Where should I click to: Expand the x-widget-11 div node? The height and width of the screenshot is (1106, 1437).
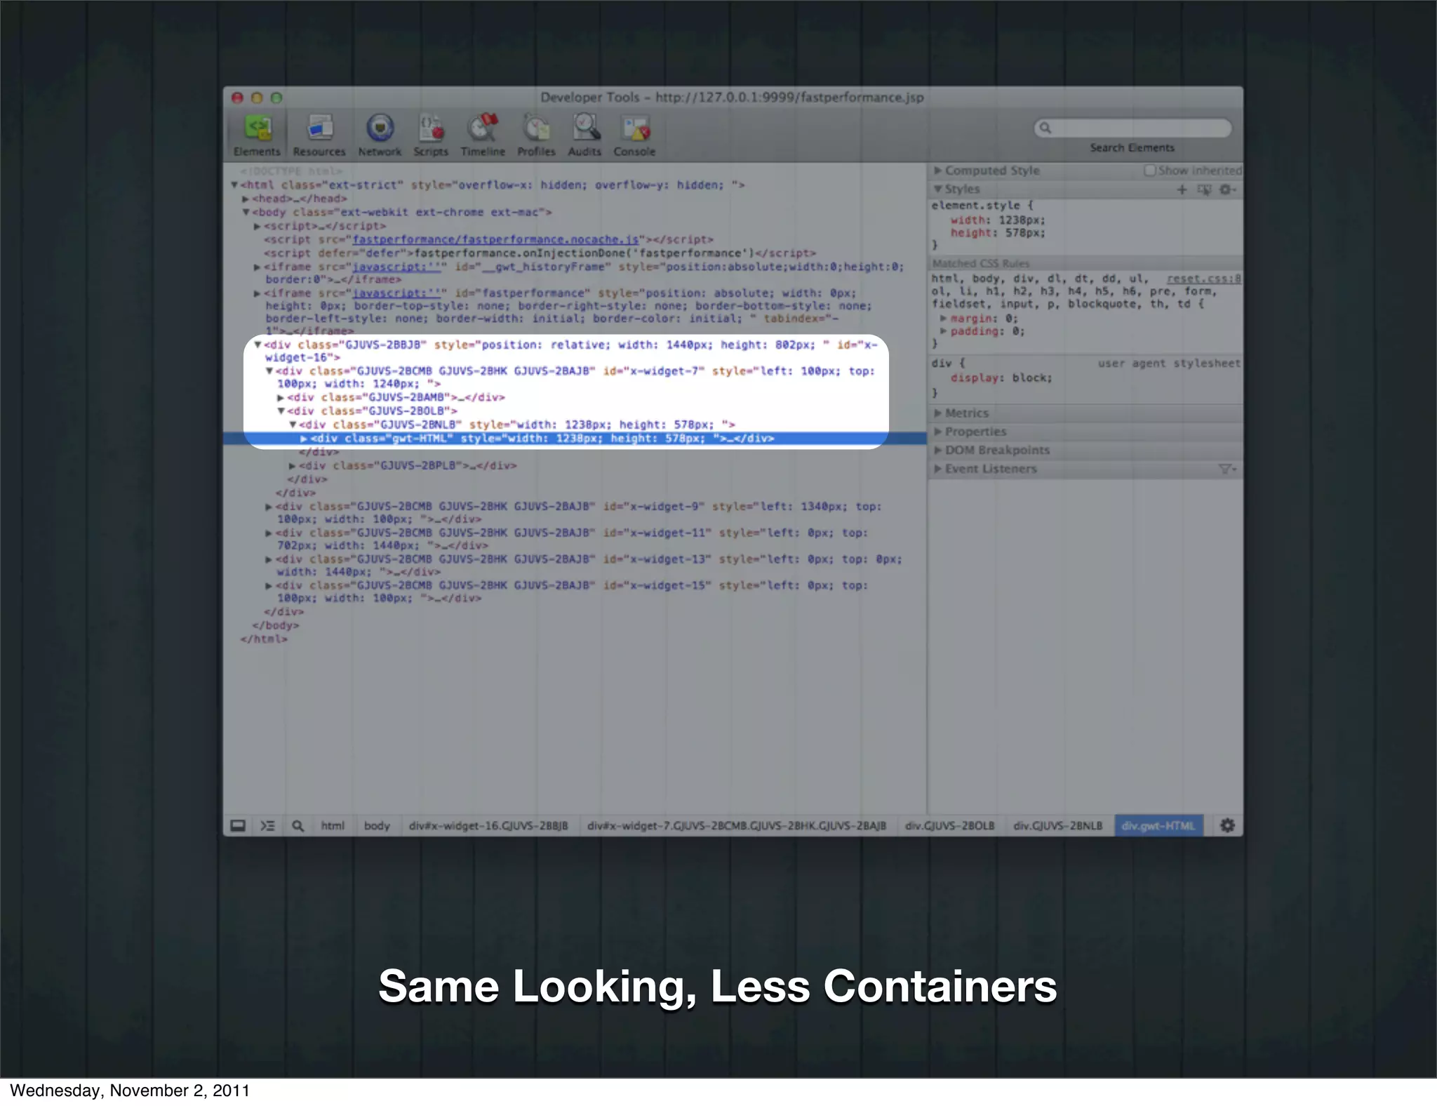(x=269, y=533)
